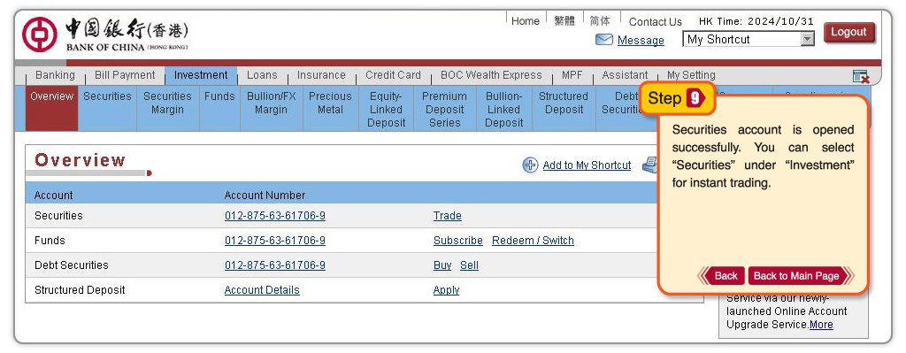Image resolution: width=906 pixels, height=353 pixels.
Task: Click the Add to My Shortcut plus icon
Action: pos(530,165)
